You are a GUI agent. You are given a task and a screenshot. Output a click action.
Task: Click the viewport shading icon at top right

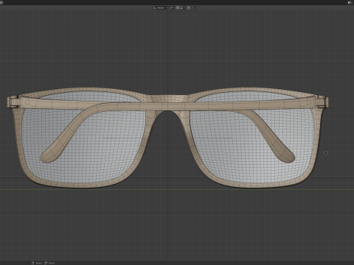point(350,3)
